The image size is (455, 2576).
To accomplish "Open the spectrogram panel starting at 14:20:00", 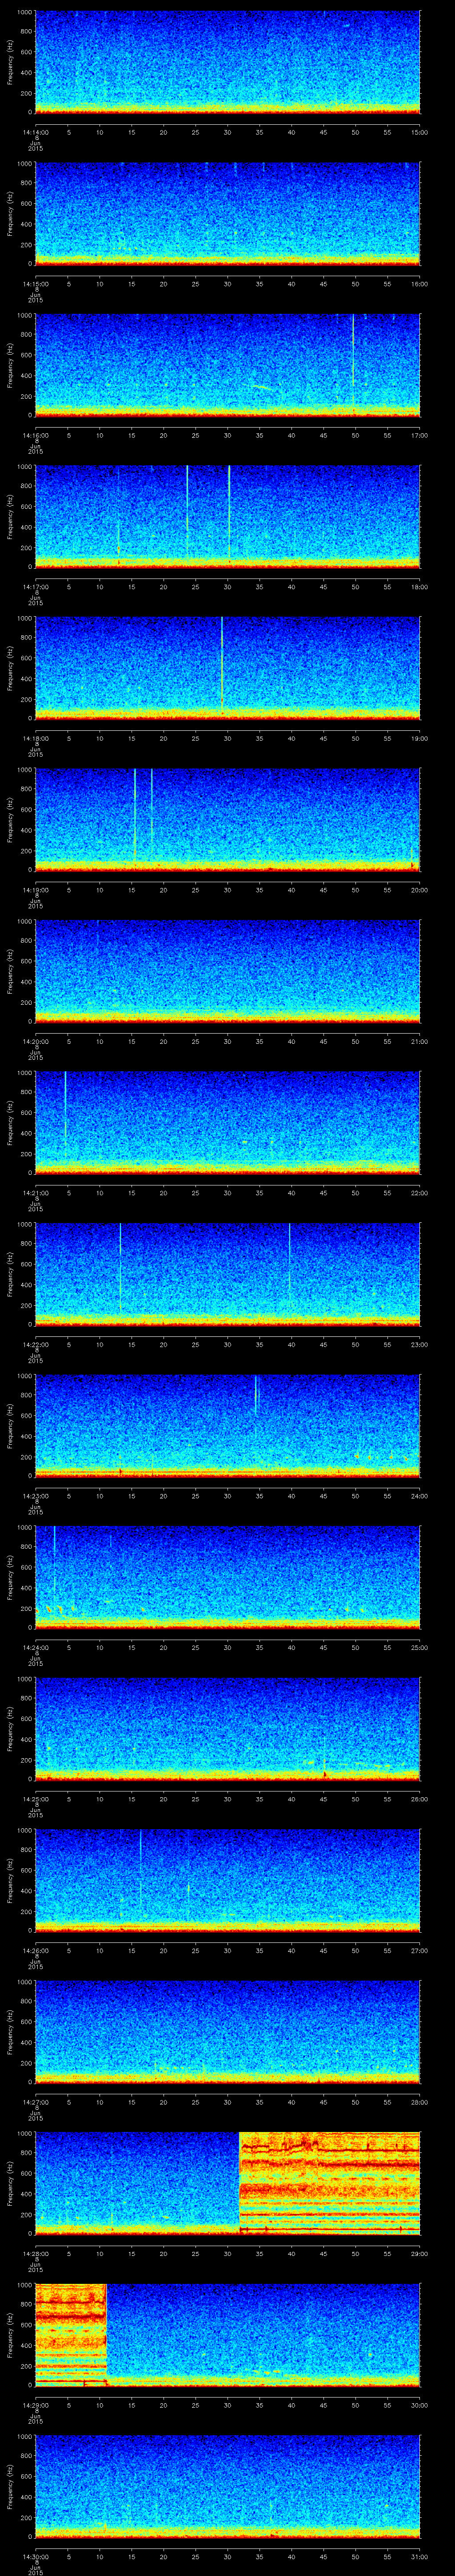I will (x=227, y=971).
